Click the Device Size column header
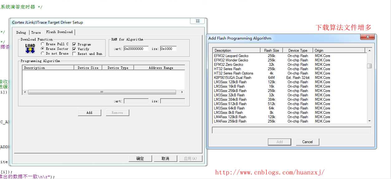The image size is (391, 179). [88, 68]
